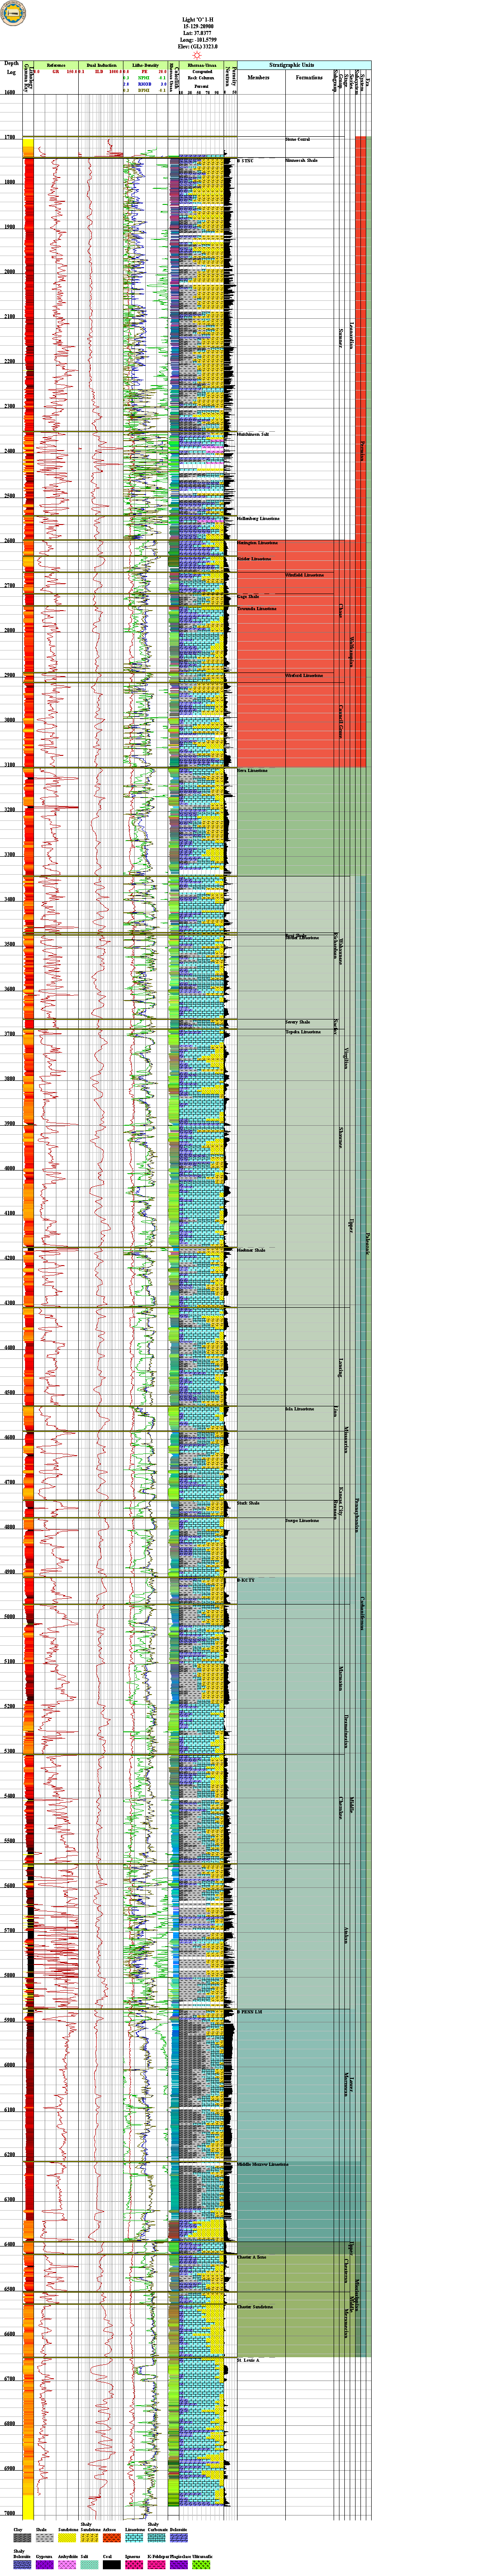Click the Iola Limestone formation label

pyautogui.click(x=299, y=1409)
